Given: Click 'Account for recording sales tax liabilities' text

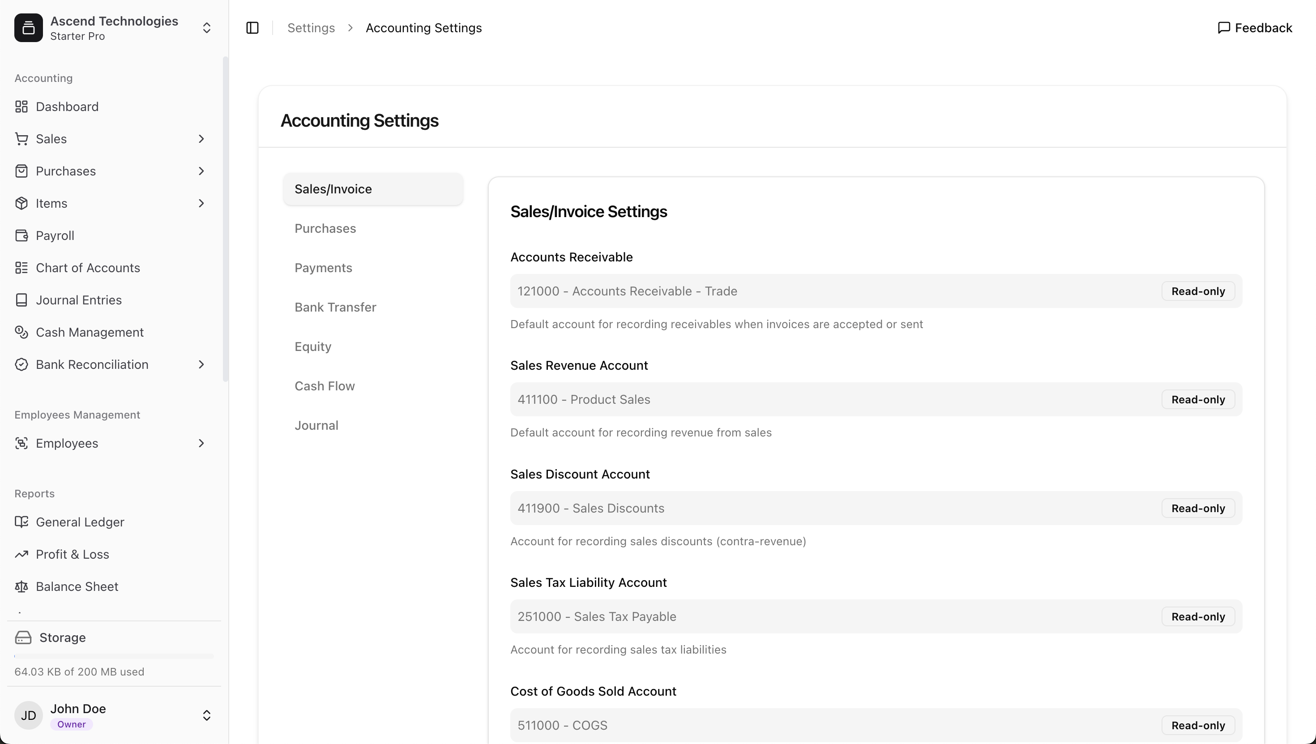Looking at the screenshot, I should click(618, 650).
